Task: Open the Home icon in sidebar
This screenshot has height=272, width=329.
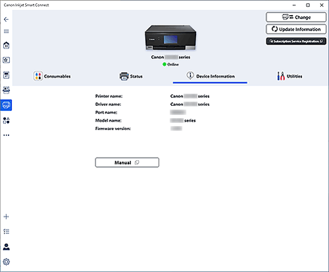Action: point(6,45)
